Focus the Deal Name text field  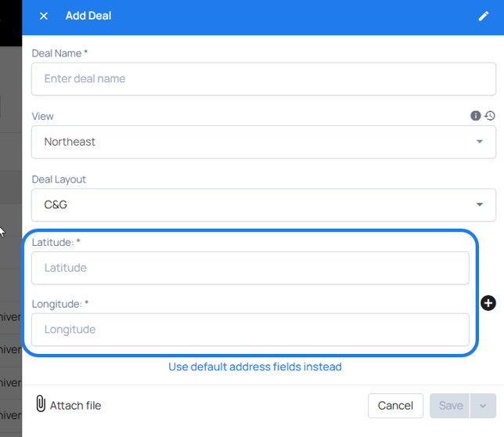click(x=264, y=79)
